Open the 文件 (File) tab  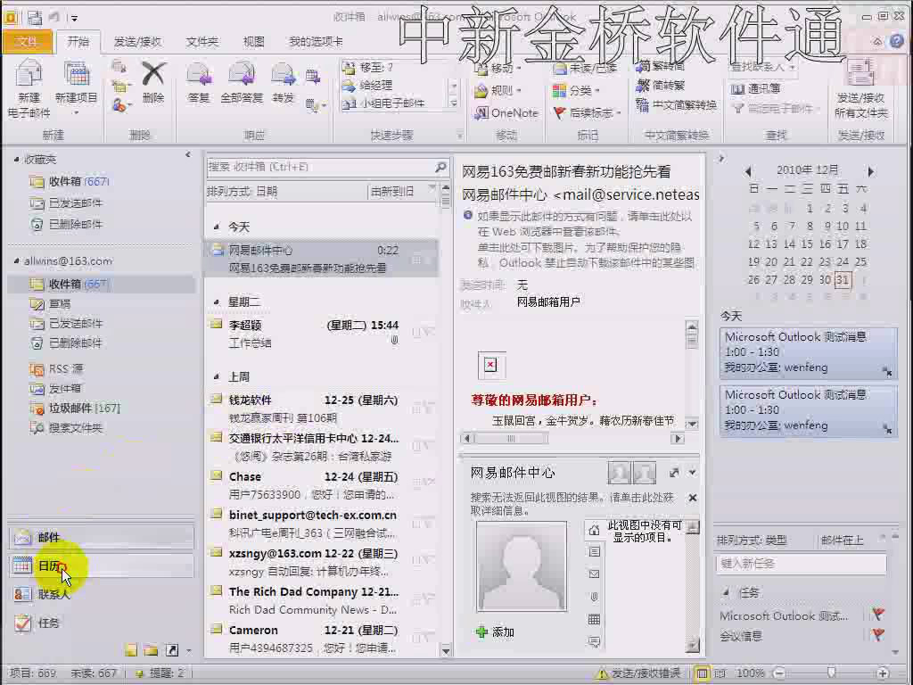27,41
